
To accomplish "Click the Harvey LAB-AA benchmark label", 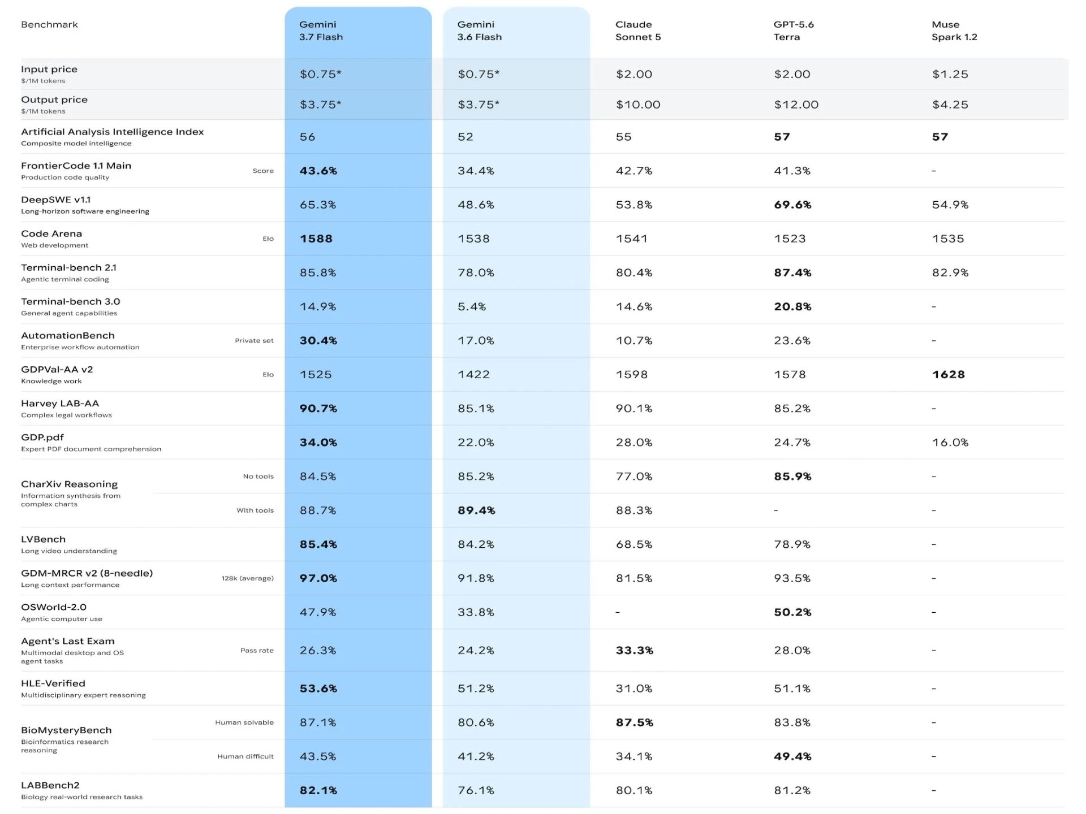I will point(60,403).
